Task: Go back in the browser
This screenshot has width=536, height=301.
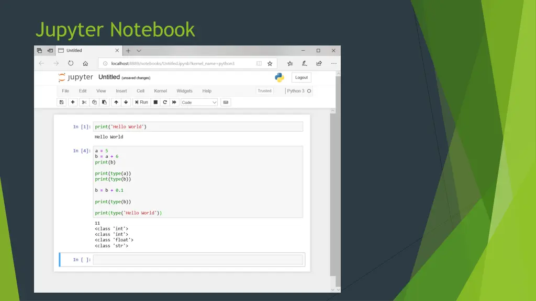Action: click(x=41, y=63)
